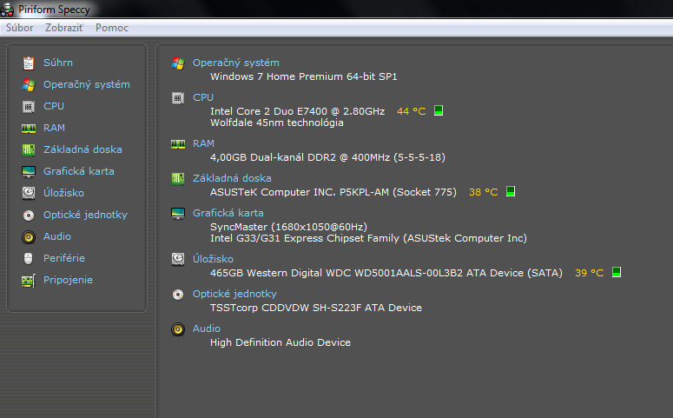Image resolution: width=673 pixels, height=418 pixels.
Task: Click the RAM module icon in summary panel
Action: [178, 144]
